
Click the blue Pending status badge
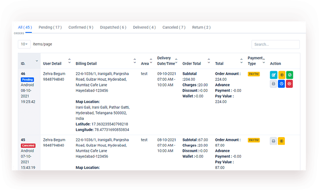tap(27, 79)
